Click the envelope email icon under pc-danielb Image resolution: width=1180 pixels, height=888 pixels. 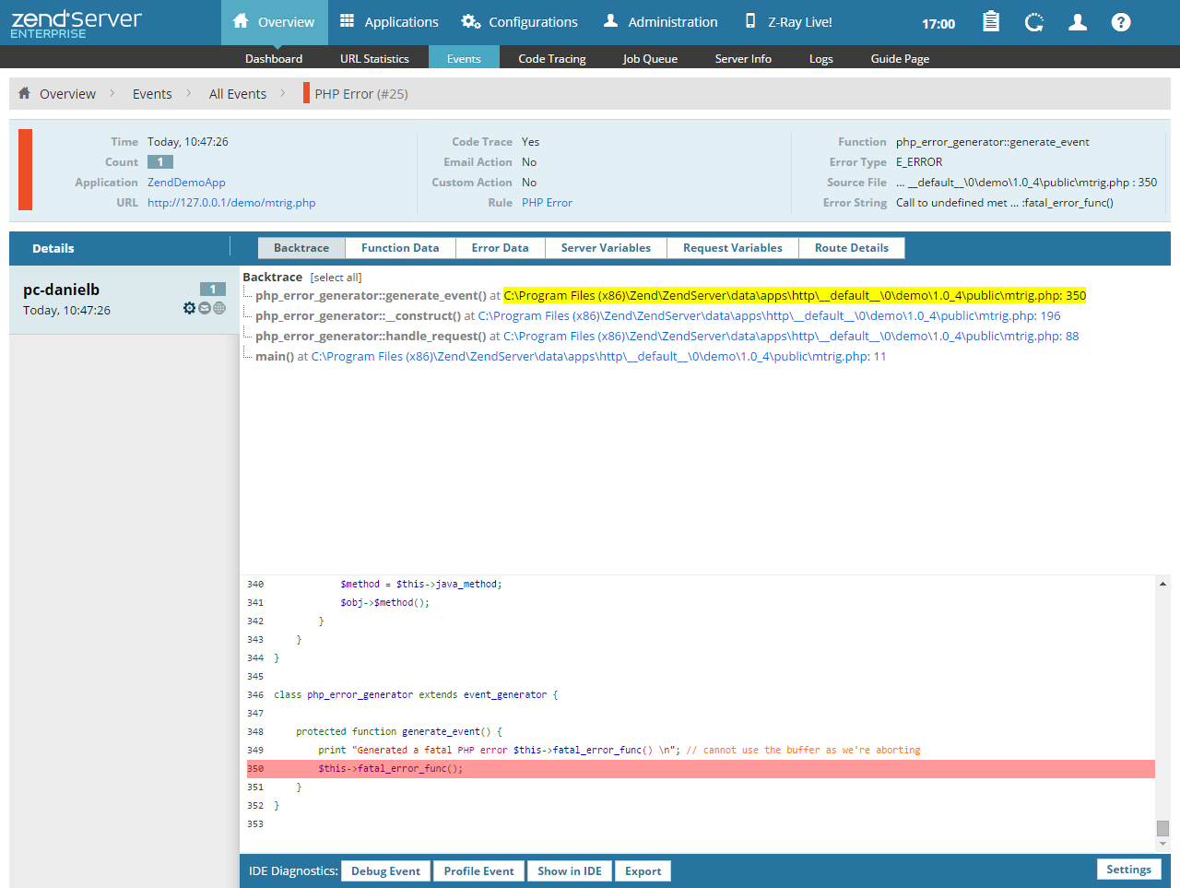click(x=205, y=308)
